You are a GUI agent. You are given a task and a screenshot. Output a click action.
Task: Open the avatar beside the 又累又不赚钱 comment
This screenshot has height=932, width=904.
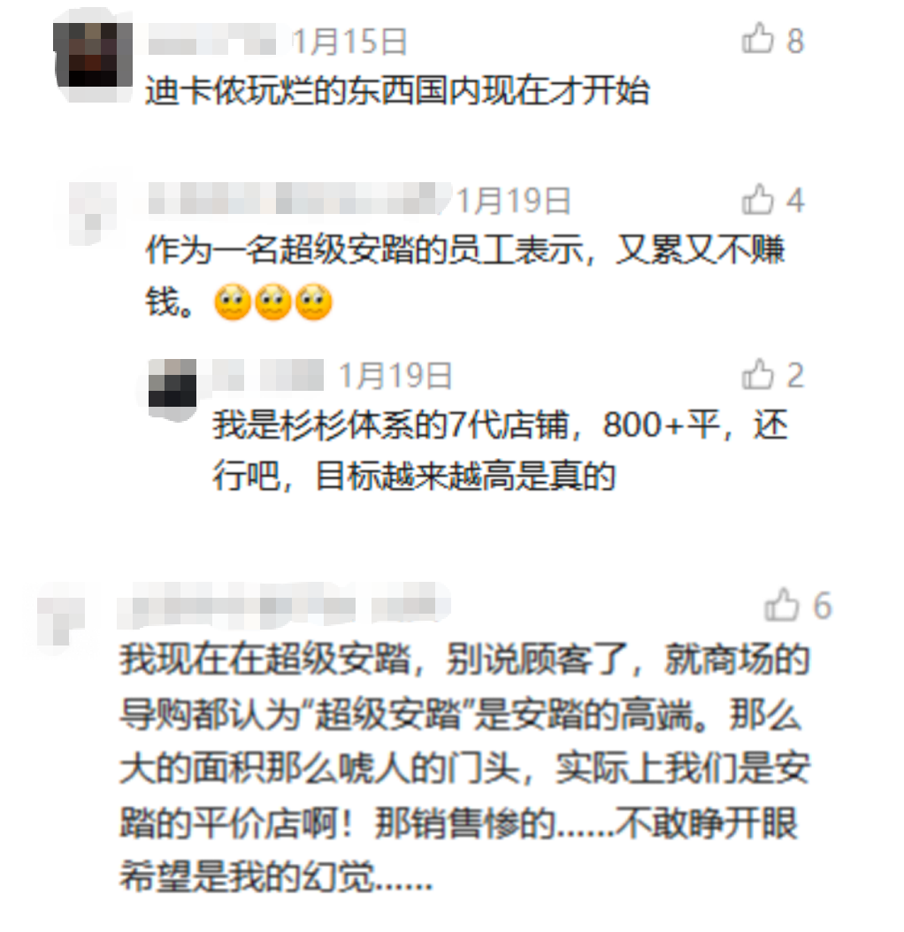coord(92,213)
